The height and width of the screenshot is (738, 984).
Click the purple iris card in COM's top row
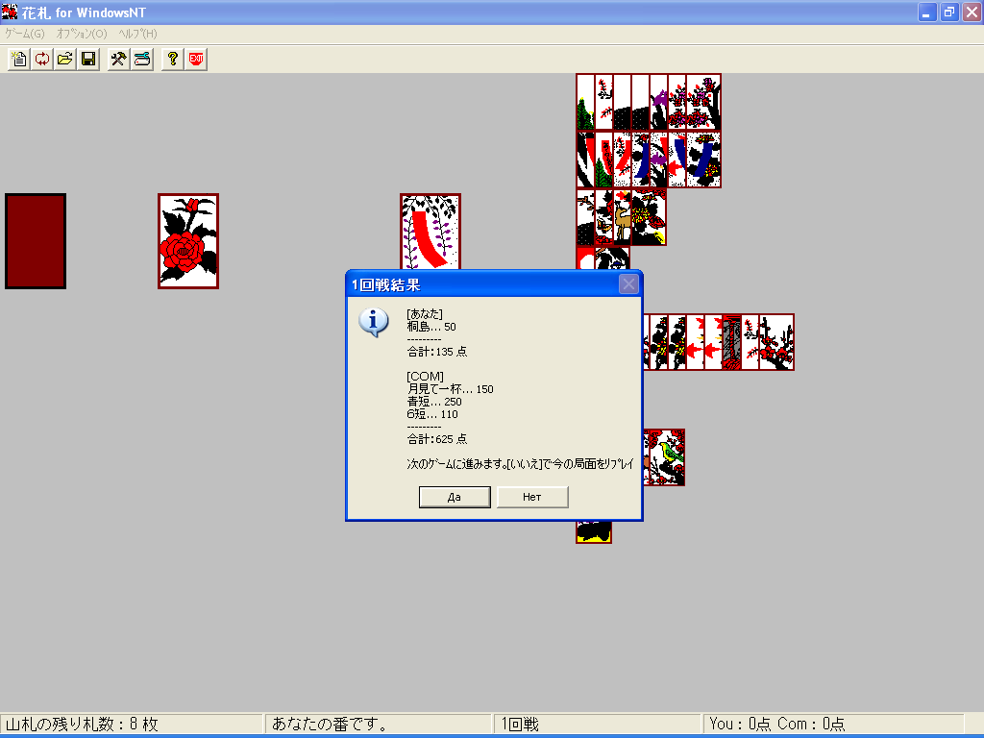coord(659,102)
